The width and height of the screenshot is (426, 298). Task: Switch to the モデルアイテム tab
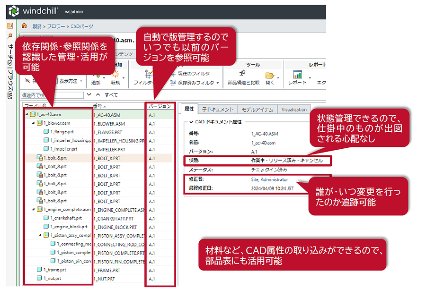click(257, 110)
